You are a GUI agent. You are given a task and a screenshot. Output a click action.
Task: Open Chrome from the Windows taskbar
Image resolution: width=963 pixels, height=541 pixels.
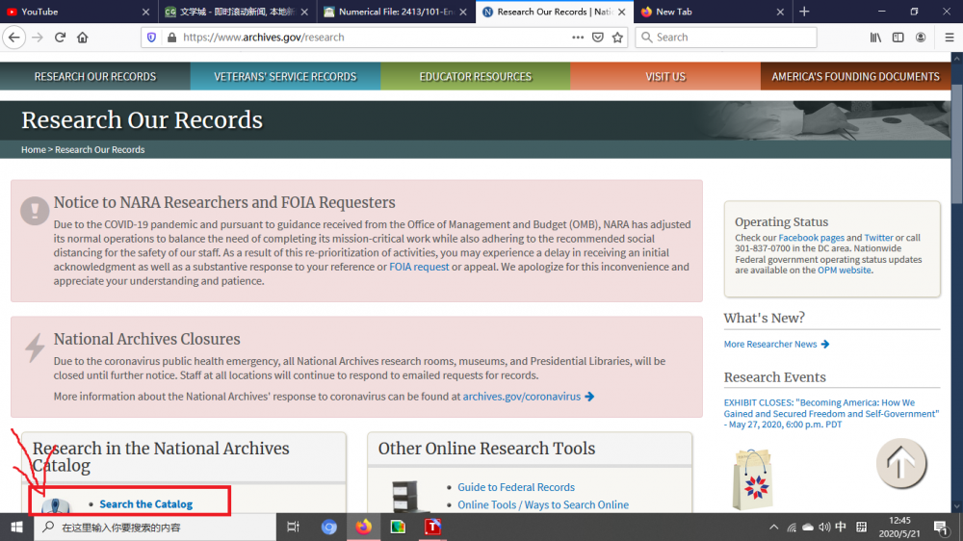(x=329, y=527)
